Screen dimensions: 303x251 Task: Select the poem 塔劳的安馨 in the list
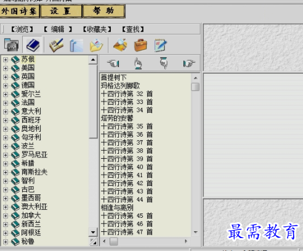(117, 118)
